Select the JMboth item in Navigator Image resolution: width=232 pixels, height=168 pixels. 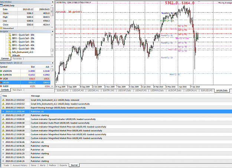[16, 56]
